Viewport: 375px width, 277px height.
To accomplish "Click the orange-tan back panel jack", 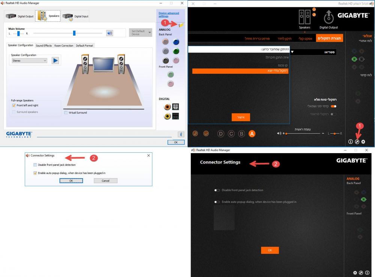I will click(165, 42).
